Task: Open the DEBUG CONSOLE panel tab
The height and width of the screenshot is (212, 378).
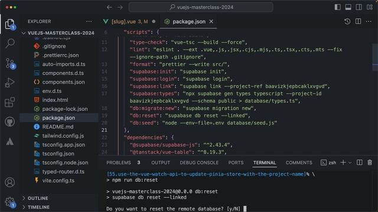Action: (199, 163)
